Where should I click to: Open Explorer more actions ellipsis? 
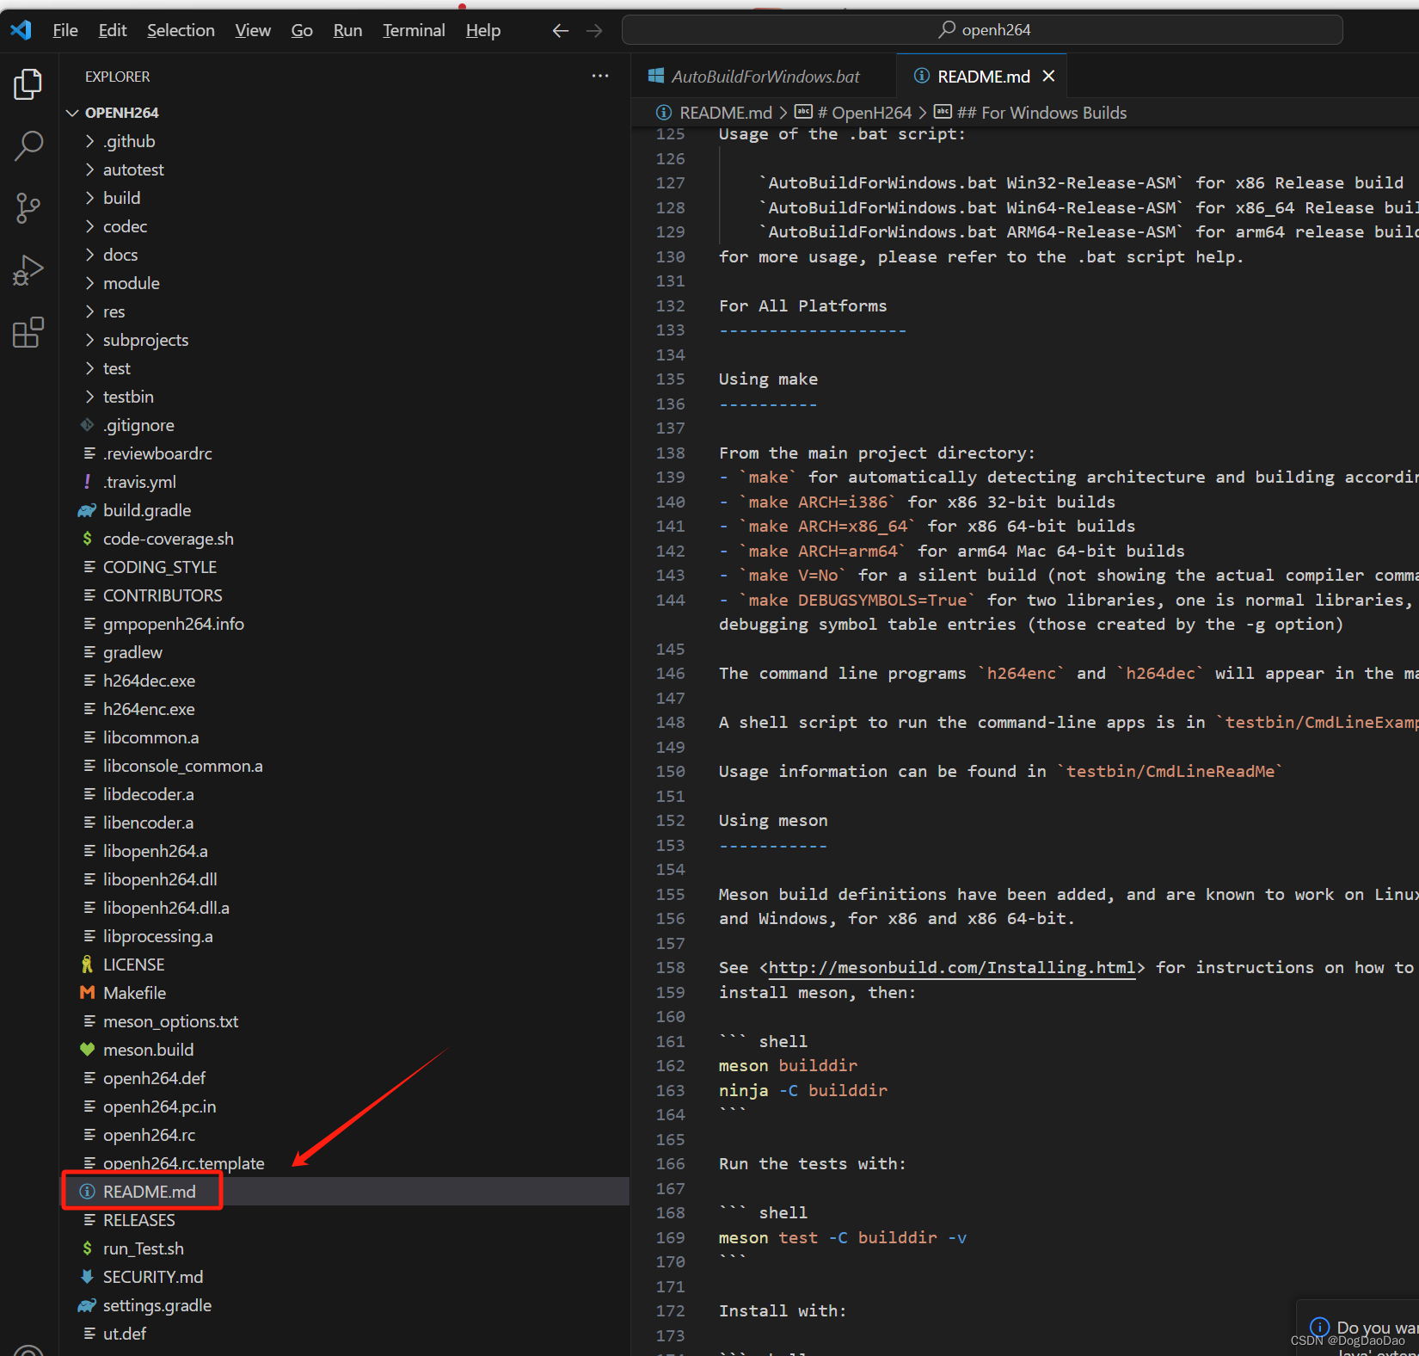pyautogui.click(x=600, y=77)
